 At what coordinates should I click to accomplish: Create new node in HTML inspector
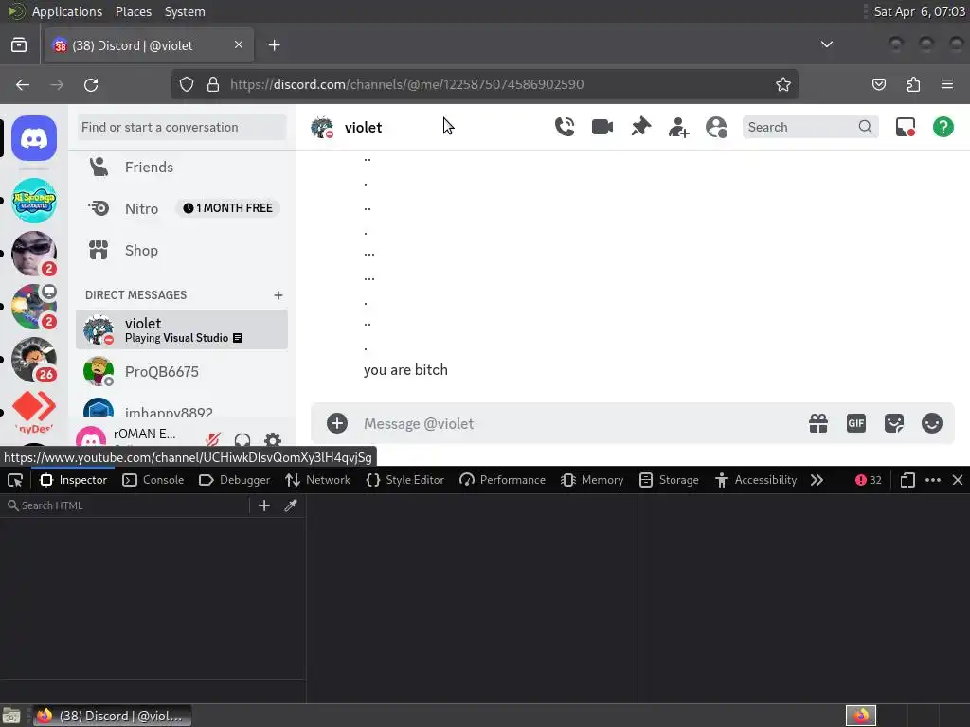coord(264,505)
